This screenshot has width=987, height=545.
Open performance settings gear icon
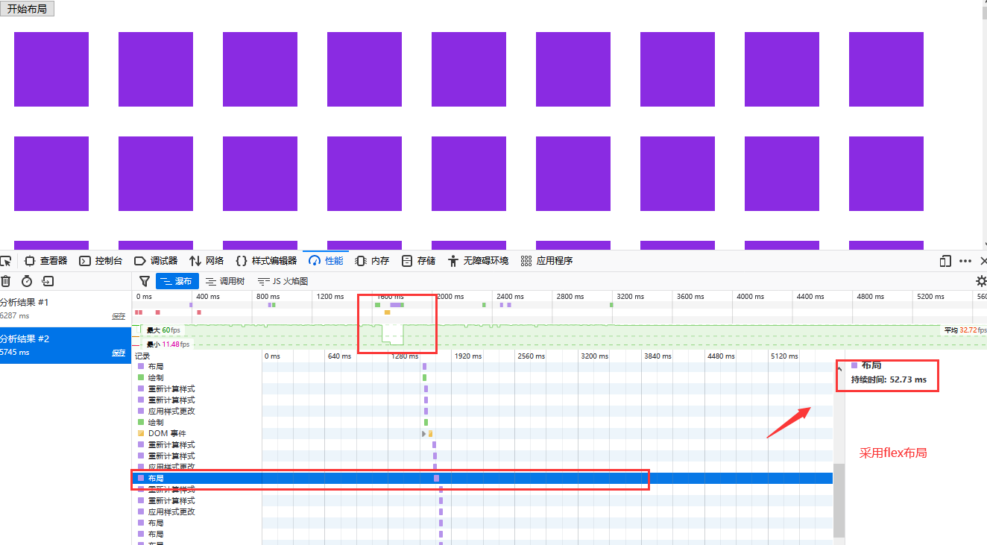tap(981, 281)
